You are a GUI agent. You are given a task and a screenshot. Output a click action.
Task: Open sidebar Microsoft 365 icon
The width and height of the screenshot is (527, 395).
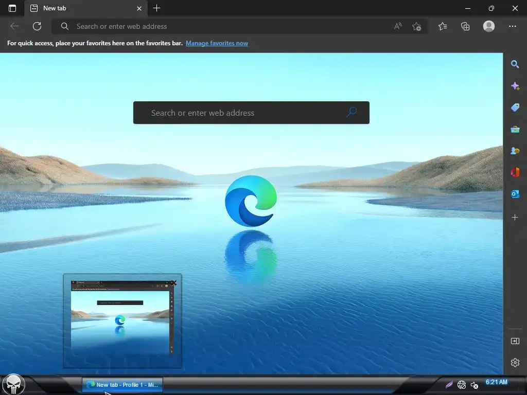(x=515, y=172)
